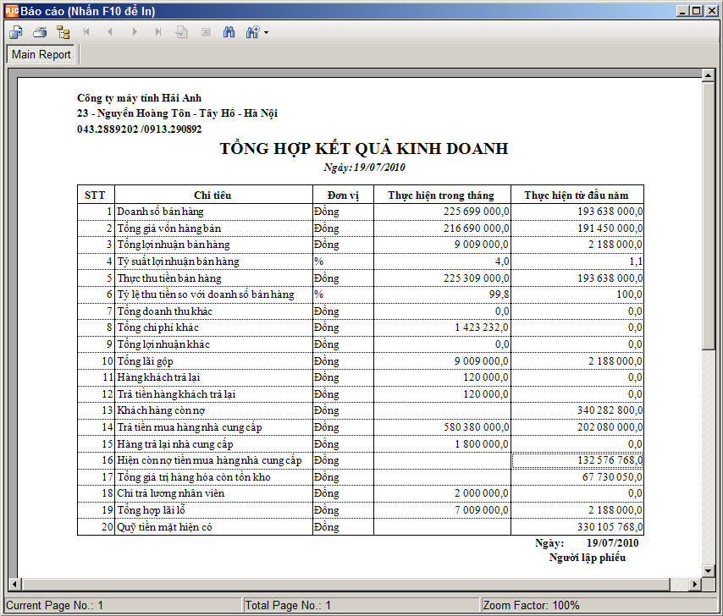
Task: Click vertical scrollbar up arrow
Action: click(709, 74)
